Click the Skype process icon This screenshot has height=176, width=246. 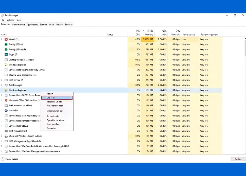coord(6,55)
